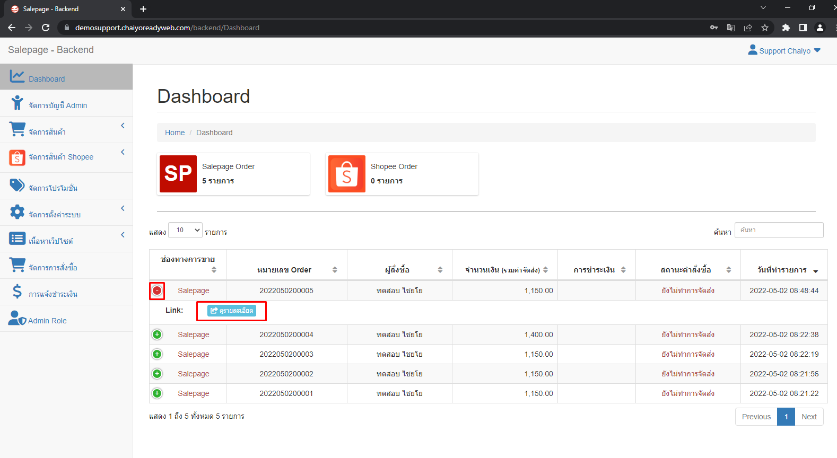Click the dollar sign payment notification icon
The width and height of the screenshot is (837, 458).
point(17,292)
